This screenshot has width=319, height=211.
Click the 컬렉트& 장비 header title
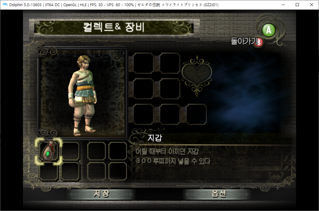(x=114, y=27)
